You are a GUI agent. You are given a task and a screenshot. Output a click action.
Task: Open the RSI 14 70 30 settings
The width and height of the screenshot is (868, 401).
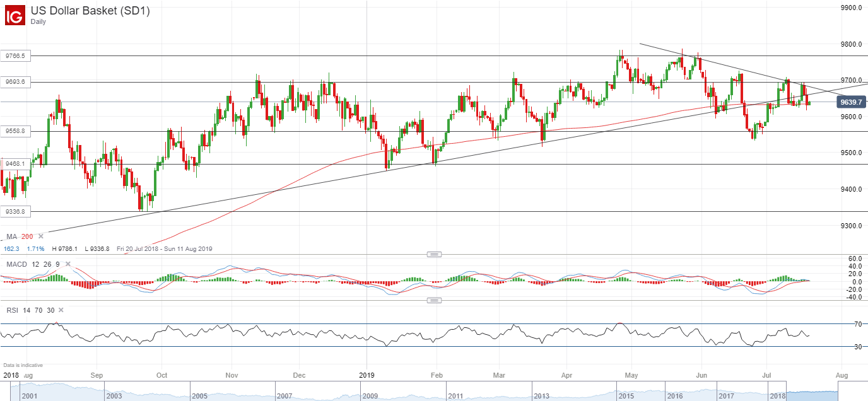click(31, 310)
